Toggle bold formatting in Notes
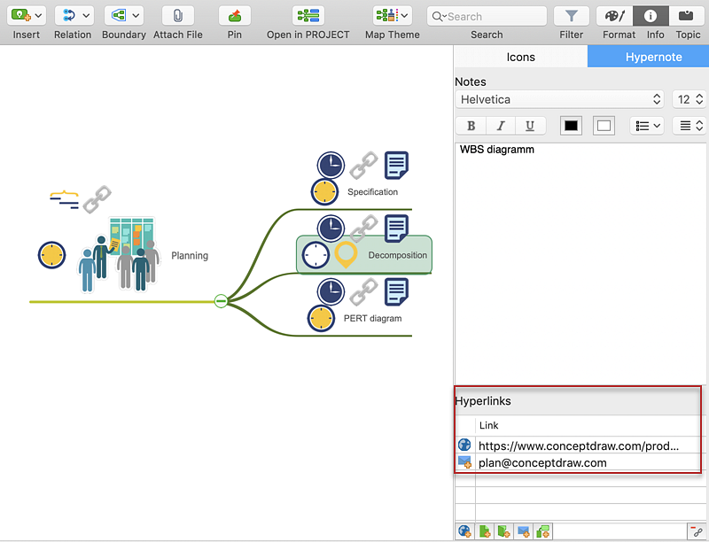 (x=471, y=126)
